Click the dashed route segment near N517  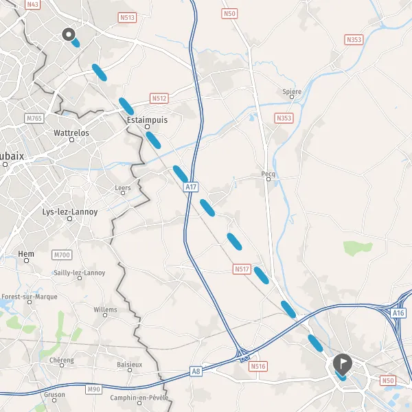point(262,275)
